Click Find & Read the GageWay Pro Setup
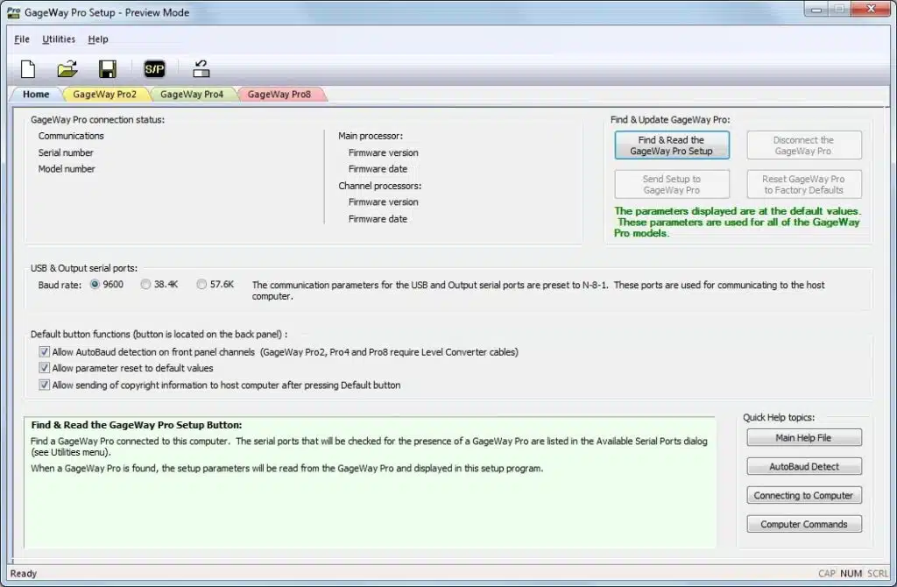897x587 pixels. (x=672, y=145)
